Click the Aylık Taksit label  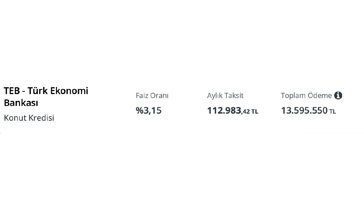225,96
